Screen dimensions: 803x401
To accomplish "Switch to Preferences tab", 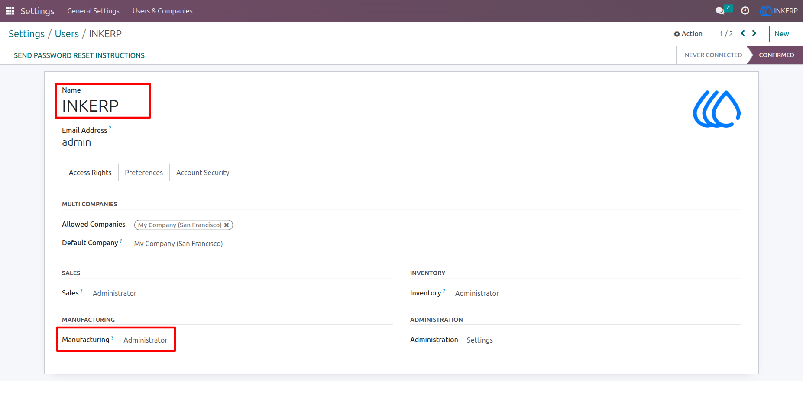I will pyautogui.click(x=144, y=173).
